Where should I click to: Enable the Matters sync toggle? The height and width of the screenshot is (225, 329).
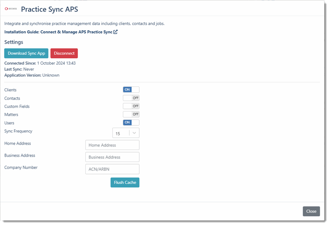pyautogui.click(x=131, y=114)
